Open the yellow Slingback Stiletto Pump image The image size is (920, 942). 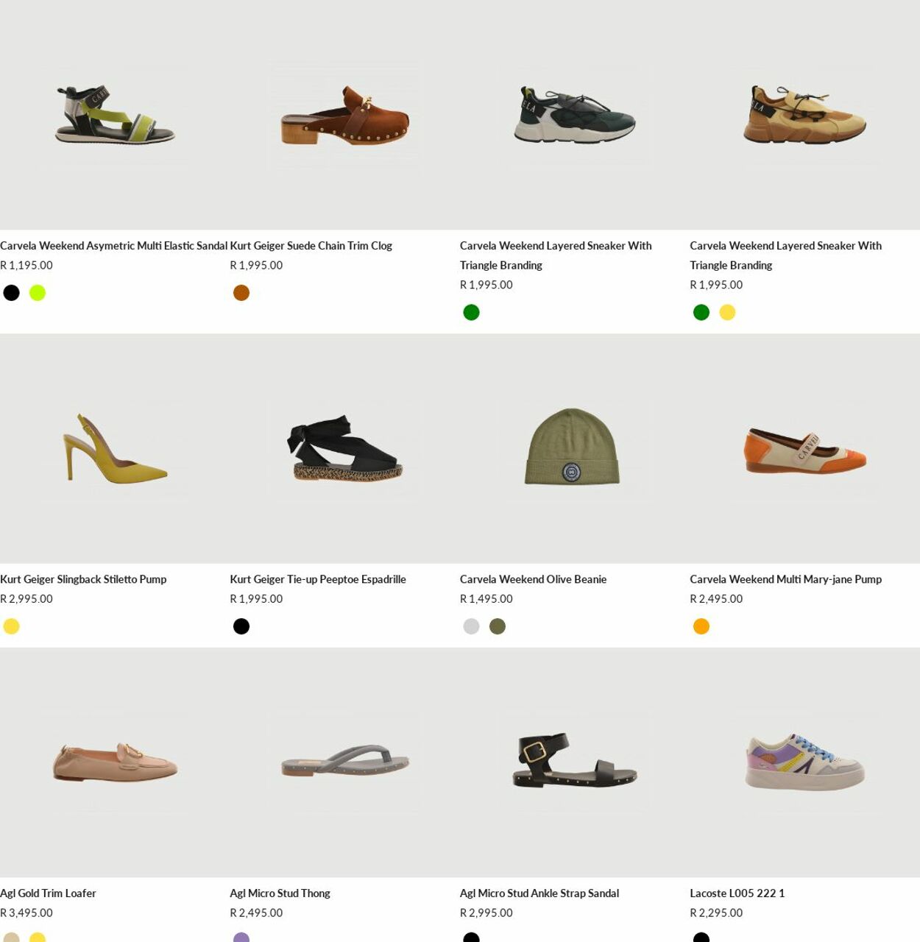coord(115,448)
